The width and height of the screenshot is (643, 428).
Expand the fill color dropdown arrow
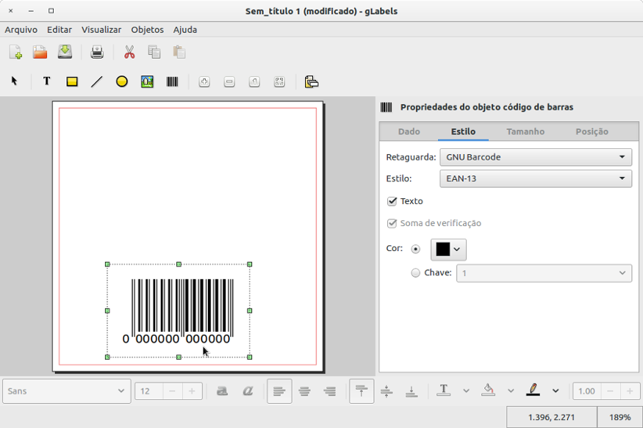tap(511, 391)
